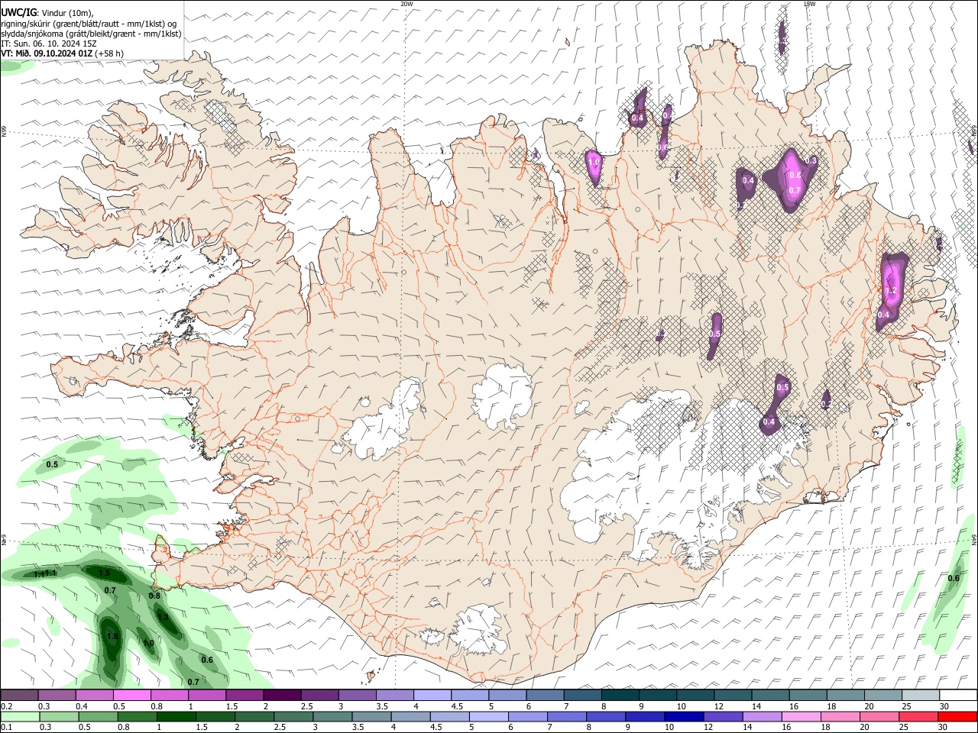The height and width of the screenshot is (733, 978).
Task: Click the '1.2' snowfall value in the east
Action: [890, 290]
